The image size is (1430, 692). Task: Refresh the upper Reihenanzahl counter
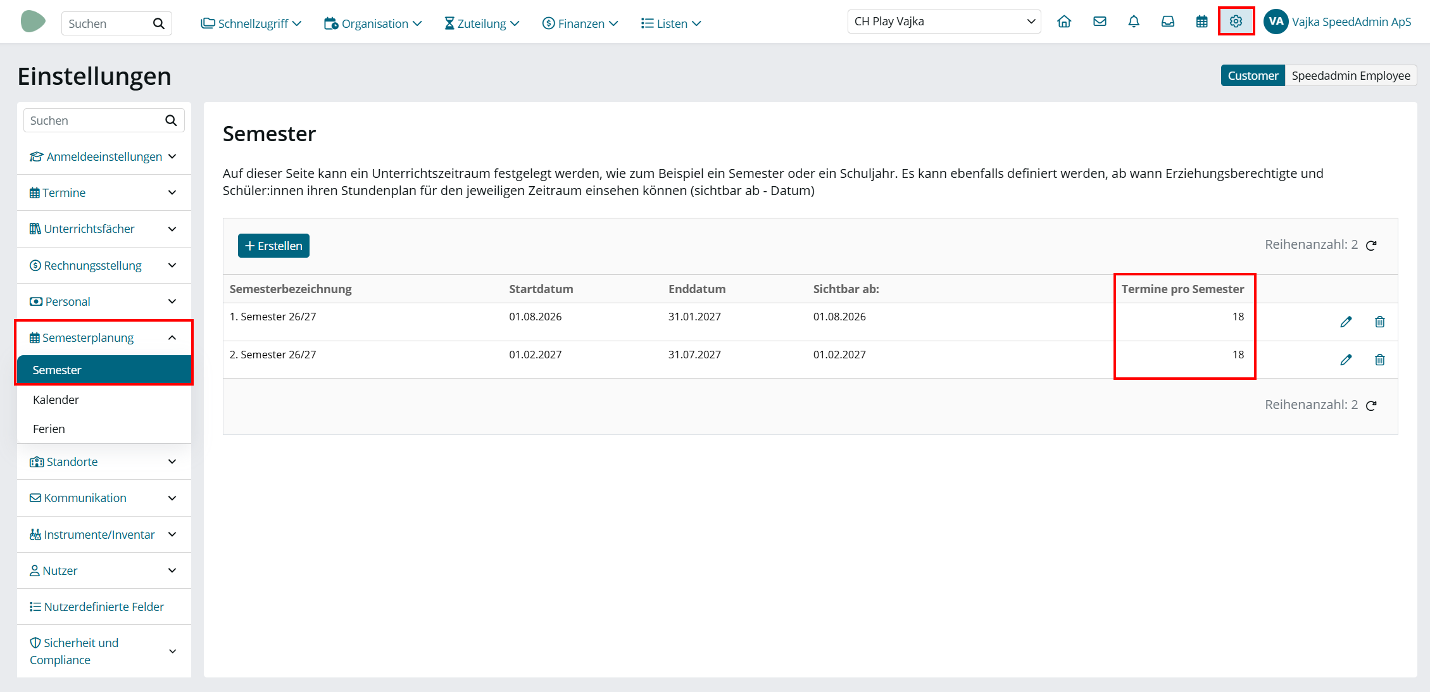[x=1371, y=245]
